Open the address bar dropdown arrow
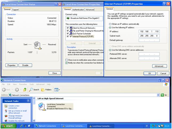This screenshot has height=129, width=172. point(158,95)
